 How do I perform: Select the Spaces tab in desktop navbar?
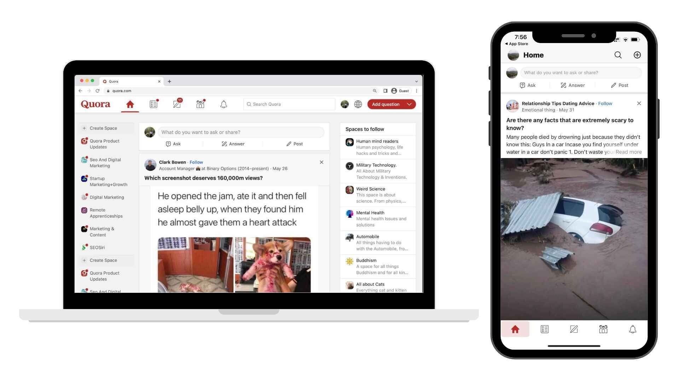[199, 104]
